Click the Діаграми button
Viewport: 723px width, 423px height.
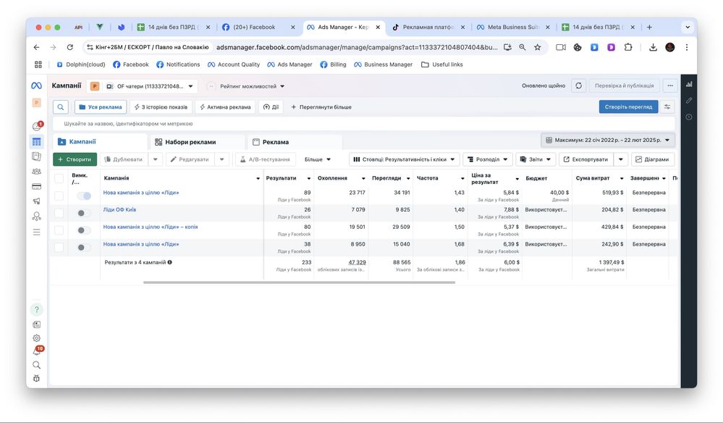653,159
